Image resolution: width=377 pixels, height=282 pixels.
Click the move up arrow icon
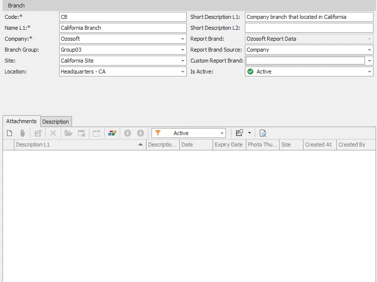(128, 133)
